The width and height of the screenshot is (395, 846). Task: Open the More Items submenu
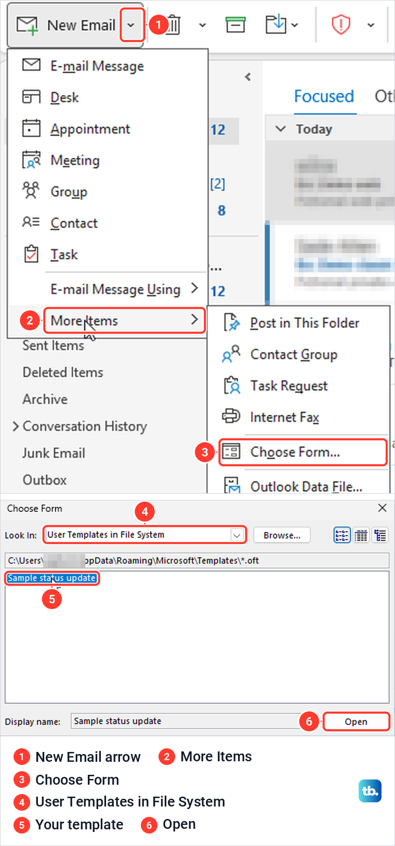pos(125,320)
